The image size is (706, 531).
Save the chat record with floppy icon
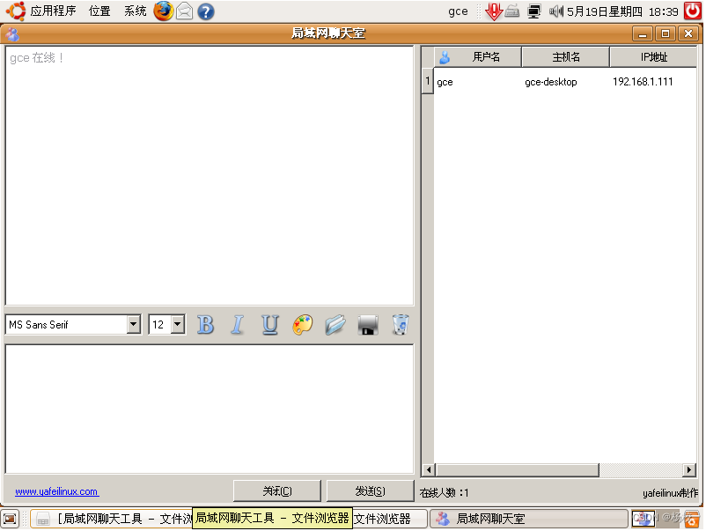click(x=368, y=324)
